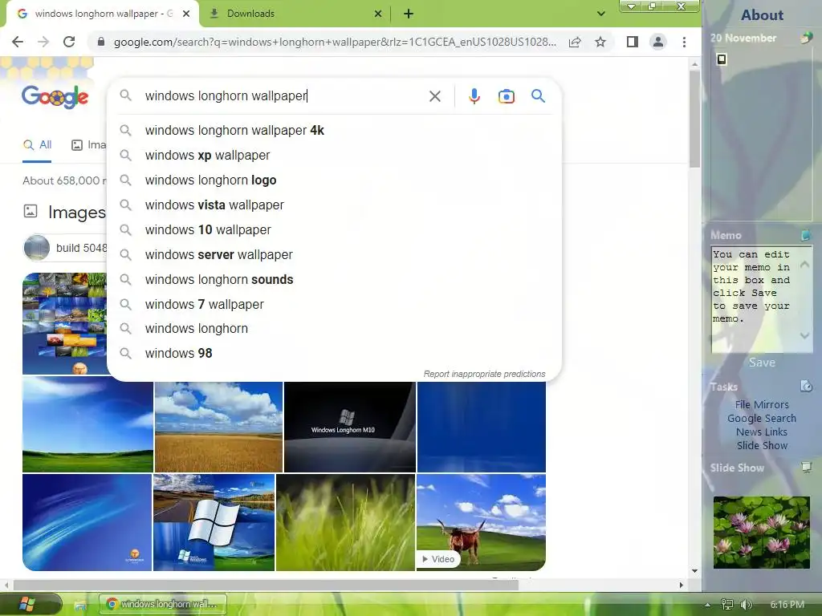Click the Memo panel header icon
Image resolution: width=822 pixels, height=616 pixels.
pyautogui.click(x=806, y=235)
